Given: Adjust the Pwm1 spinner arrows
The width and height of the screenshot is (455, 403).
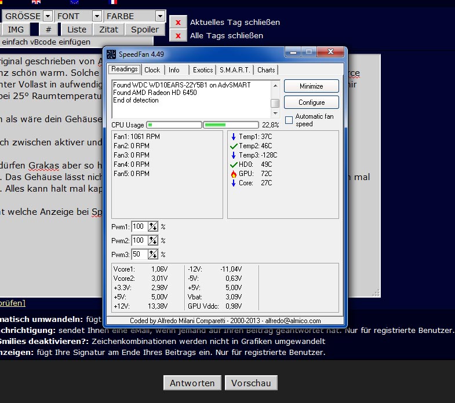Looking at the screenshot, I should [x=153, y=226].
